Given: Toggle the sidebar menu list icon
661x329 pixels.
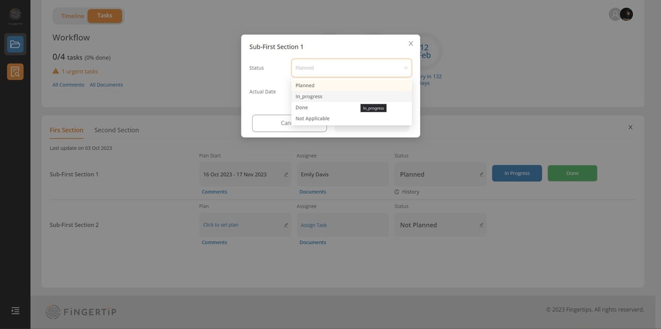Looking at the screenshot, I should pyautogui.click(x=15, y=311).
